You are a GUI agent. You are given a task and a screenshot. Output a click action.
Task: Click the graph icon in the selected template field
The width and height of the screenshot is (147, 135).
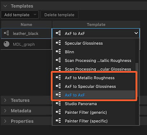[x=58, y=33]
